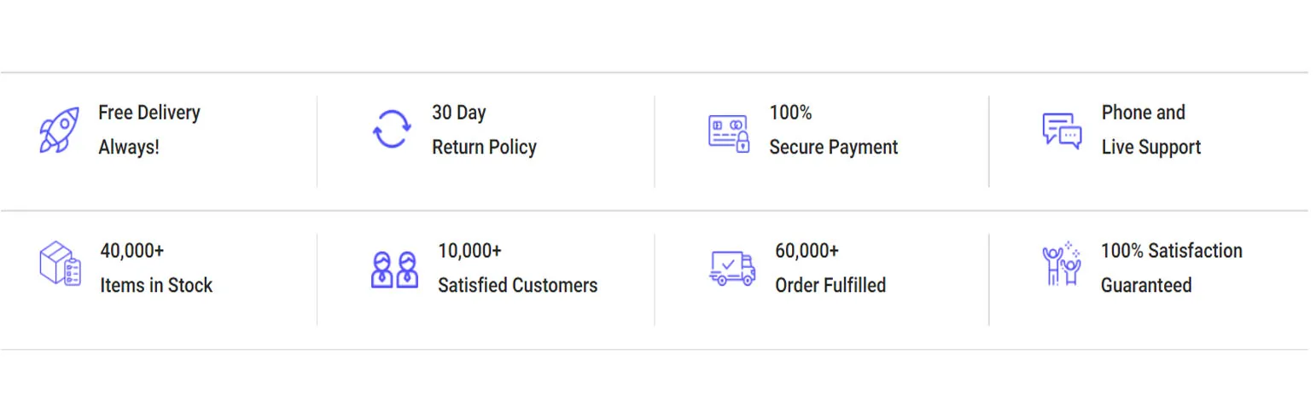Click the "Satisfied Customers" text

coord(517,285)
